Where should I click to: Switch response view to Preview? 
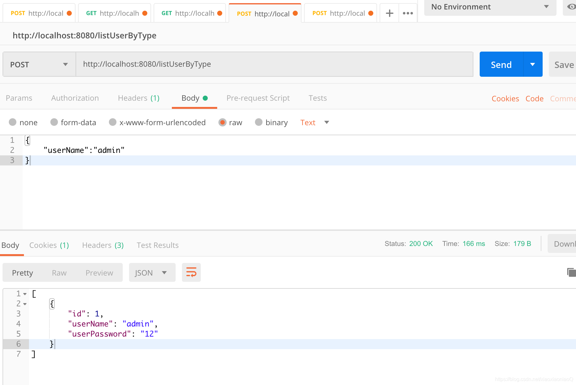99,273
